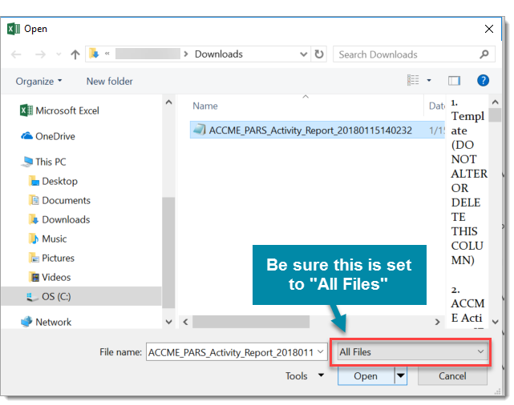514x405 pixels.
Task: Click the Cancel button
Action: point(452,376)
